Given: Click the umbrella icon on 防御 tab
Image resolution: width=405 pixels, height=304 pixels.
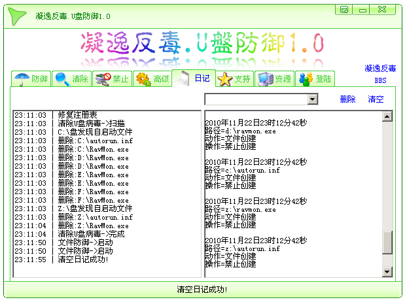Looking at the screenshot, I should click(22, 78).
